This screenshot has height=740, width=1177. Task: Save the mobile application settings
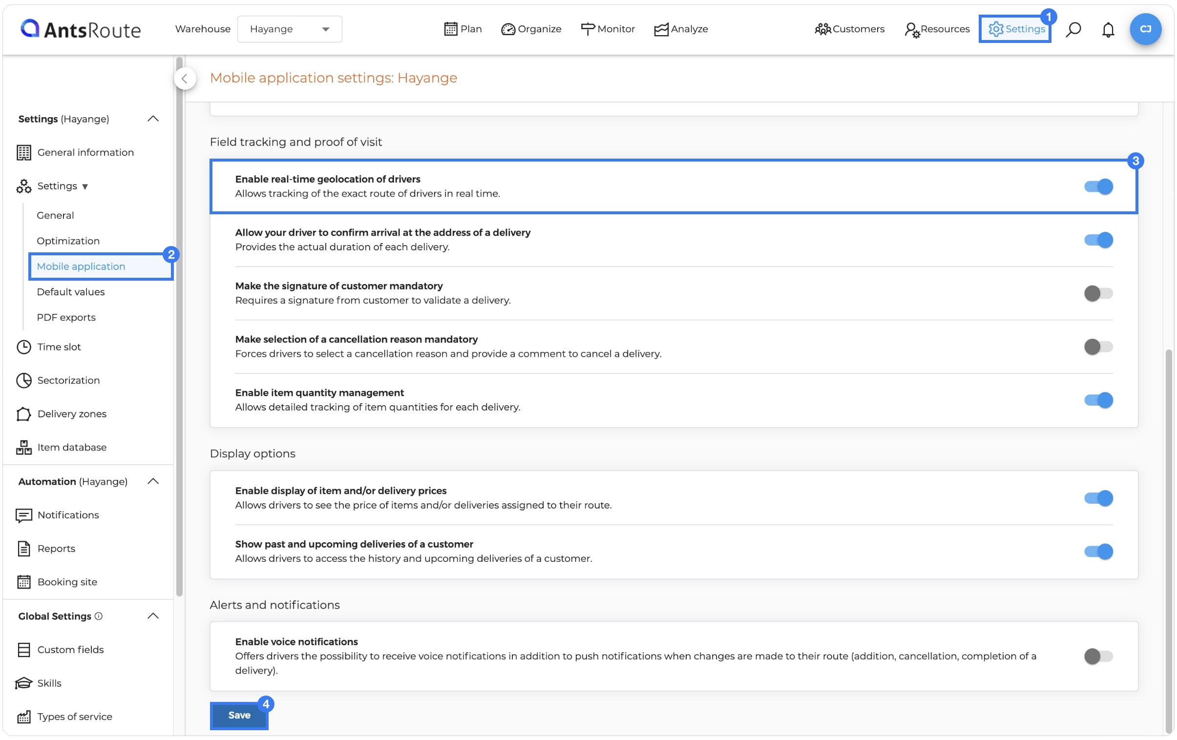(239, 715)
